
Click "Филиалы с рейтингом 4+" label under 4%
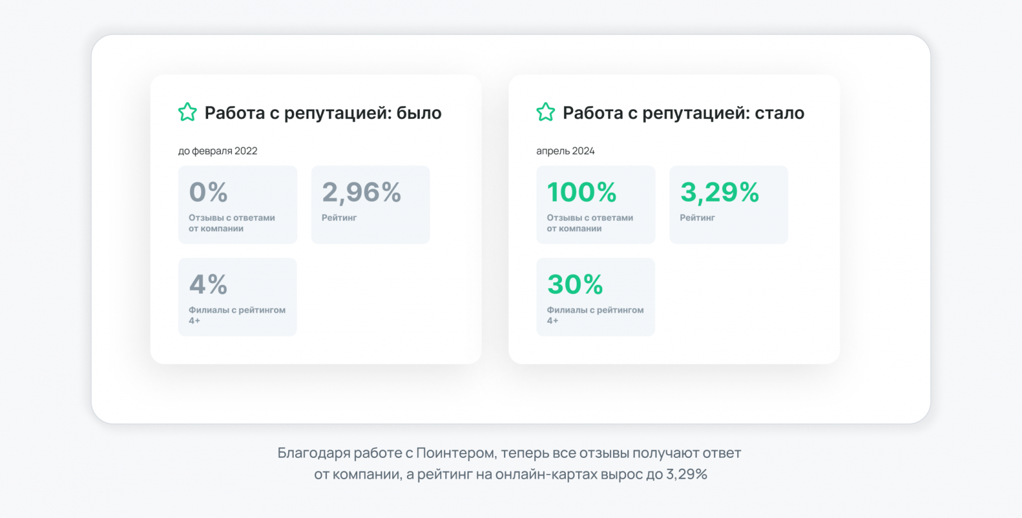coord(236,310)
